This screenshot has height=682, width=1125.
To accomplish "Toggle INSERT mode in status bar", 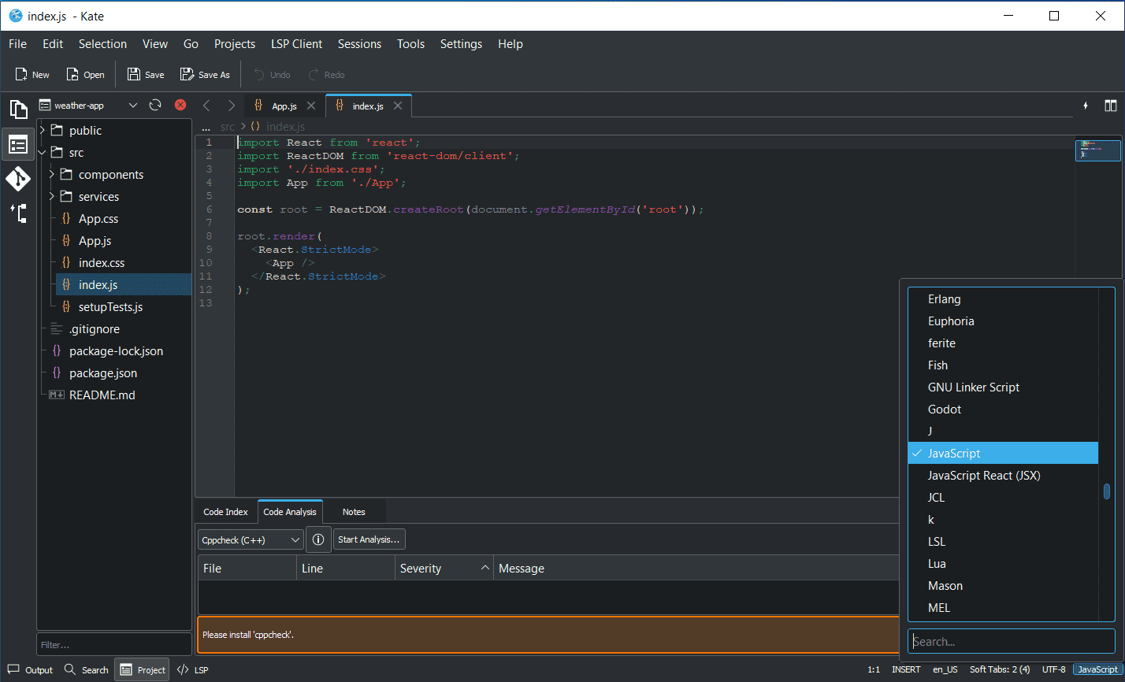I will 906,669.
